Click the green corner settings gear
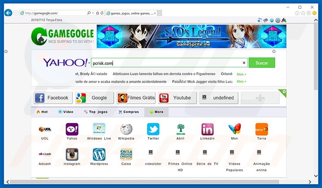The width and height of the screenshot is (322, 188). pyautogui.click(x=284, y=92)
